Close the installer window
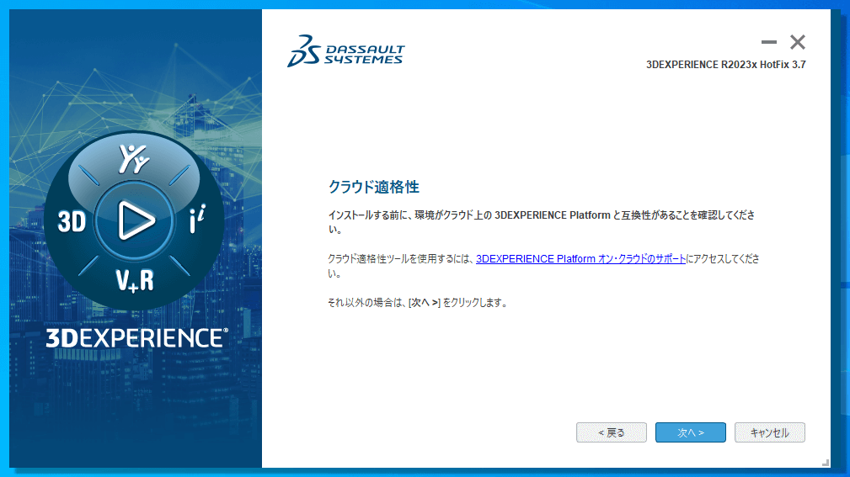Screen dimensions: 850x477 798,42
